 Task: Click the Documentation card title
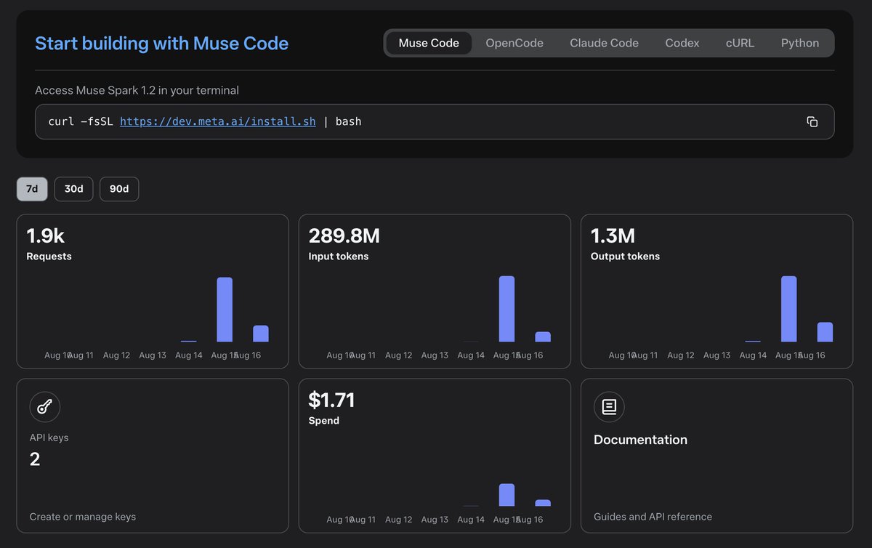click(x=640, y=440)
